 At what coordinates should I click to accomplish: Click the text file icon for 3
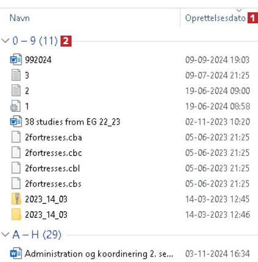click(x=16, y=75)
